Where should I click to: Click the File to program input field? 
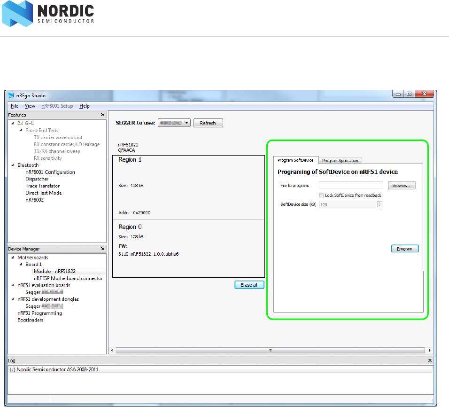click(351, 186)
